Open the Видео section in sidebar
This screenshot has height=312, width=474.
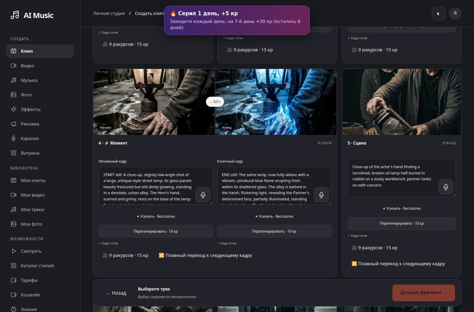40,66
